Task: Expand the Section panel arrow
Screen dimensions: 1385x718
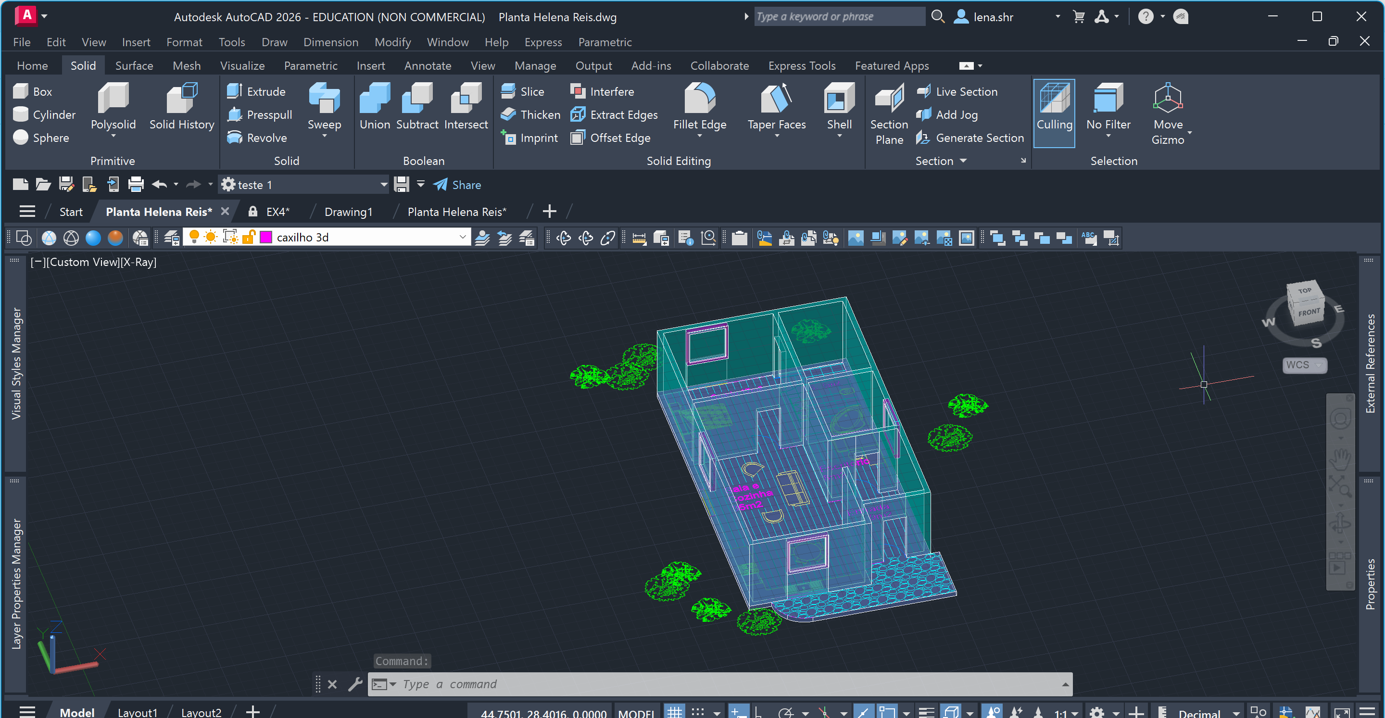Action: click(963, 161)
